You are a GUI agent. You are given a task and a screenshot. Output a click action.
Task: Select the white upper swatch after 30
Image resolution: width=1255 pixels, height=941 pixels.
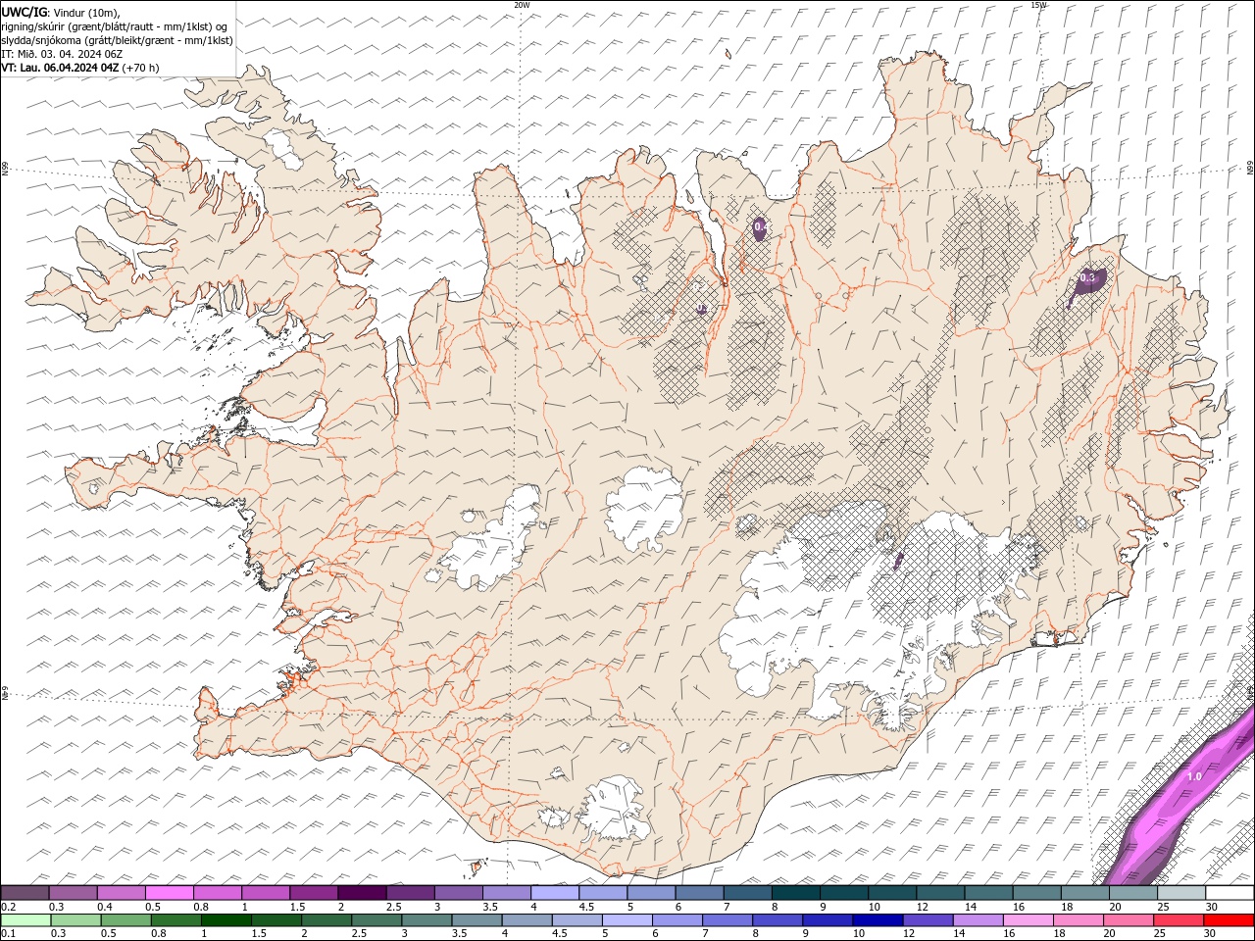click(1230, 893)
